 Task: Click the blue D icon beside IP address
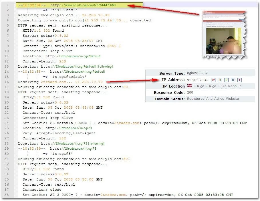click(x=233, y=80)
